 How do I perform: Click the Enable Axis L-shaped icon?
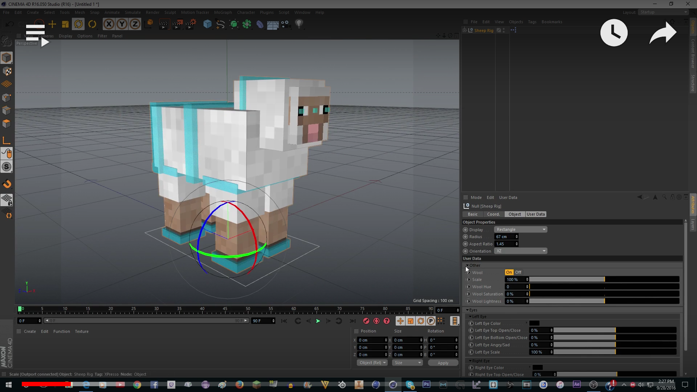pos(7,140)
